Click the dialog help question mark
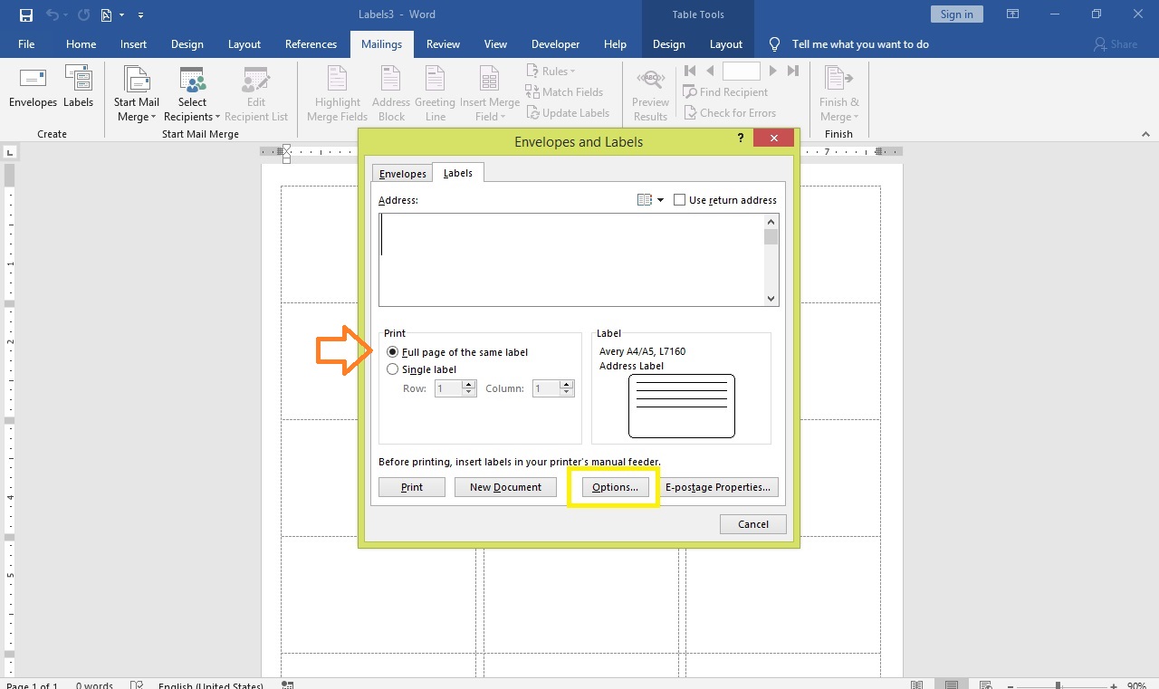 tap(741, 138)
